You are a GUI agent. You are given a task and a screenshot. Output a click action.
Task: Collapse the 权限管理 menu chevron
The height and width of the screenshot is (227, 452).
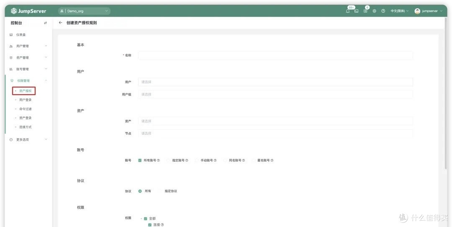point(46,80)
